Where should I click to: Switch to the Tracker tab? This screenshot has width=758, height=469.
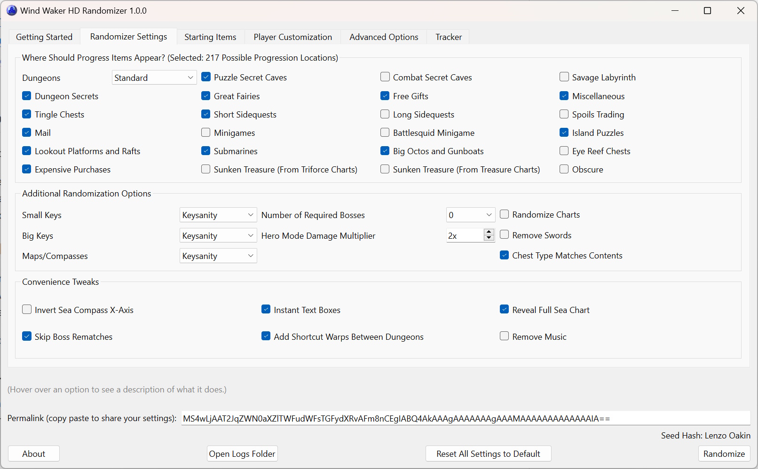[x=449, y=37]
